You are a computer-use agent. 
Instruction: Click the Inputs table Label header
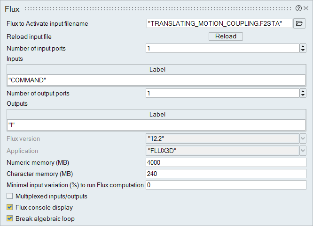pyautogui.click(x=157, y=69)
